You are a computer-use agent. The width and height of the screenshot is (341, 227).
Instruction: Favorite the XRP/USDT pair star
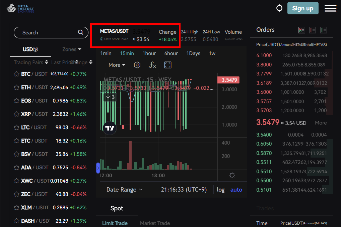(16, 114)
